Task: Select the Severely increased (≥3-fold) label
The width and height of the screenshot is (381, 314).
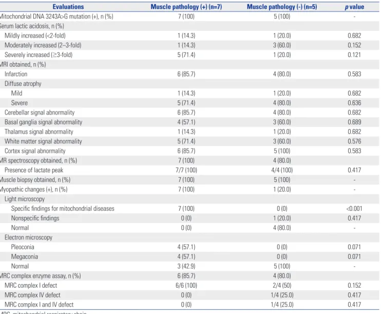Action: [x=39, y=55]
